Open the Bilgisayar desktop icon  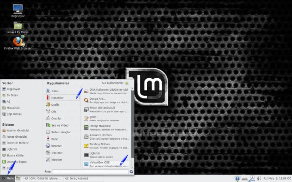18,11
